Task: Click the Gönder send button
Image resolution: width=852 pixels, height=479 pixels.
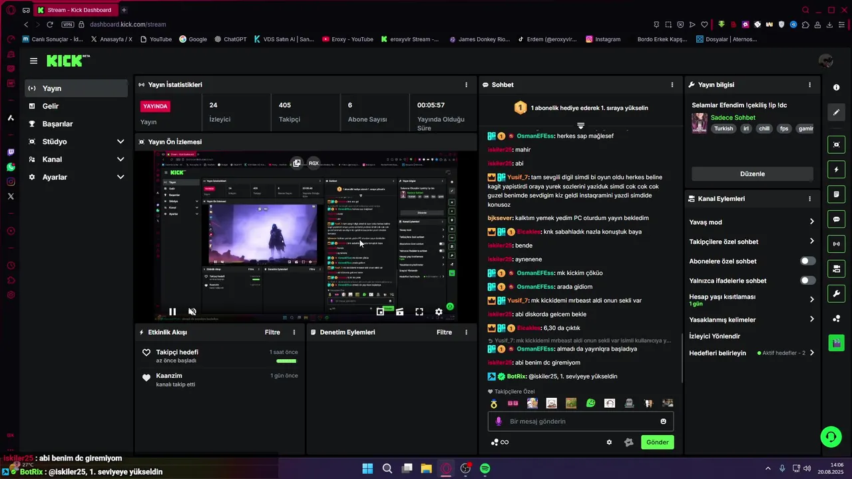Action: (657, 442)
